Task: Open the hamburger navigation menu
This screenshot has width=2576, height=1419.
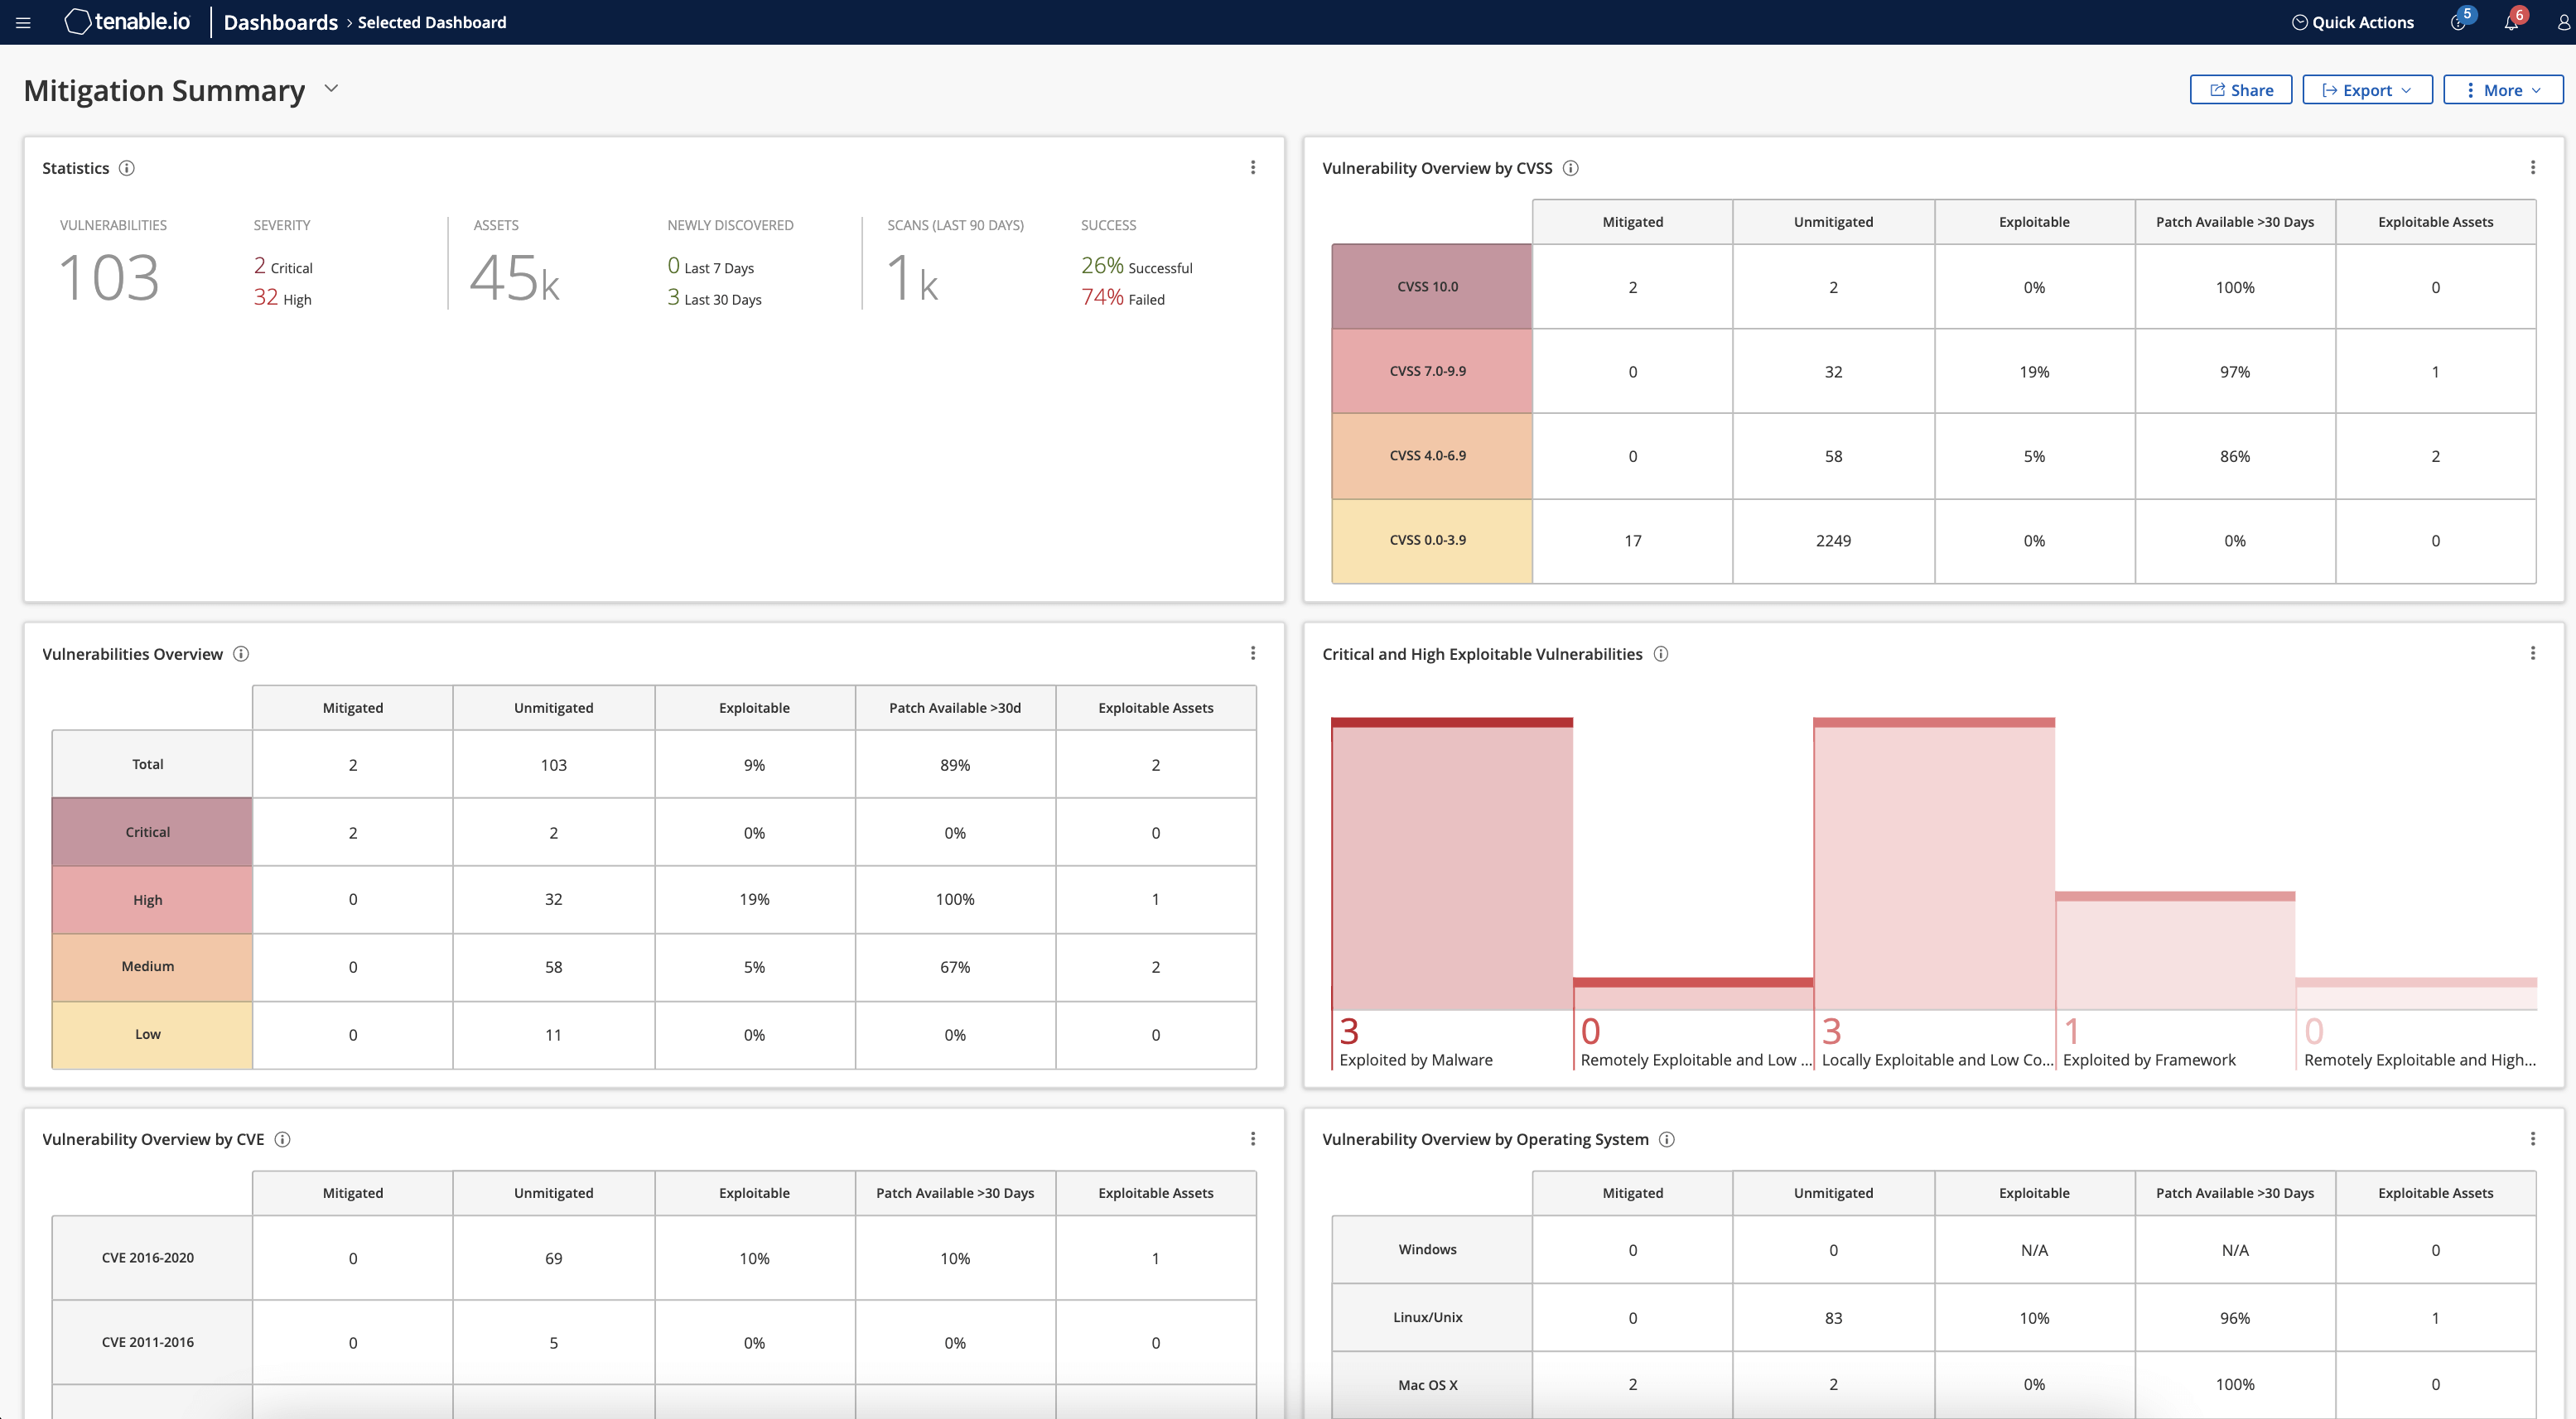Action: 23,22
